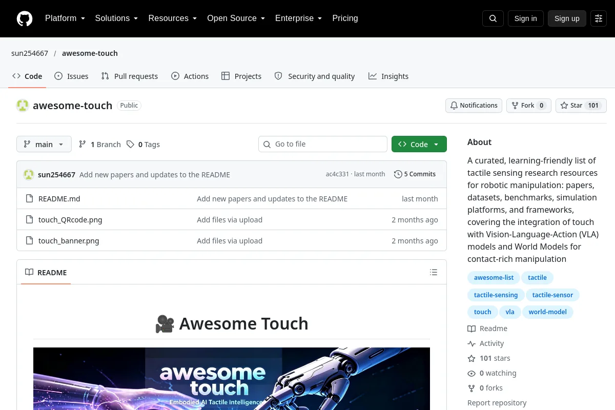This screenshot has height=410, width=615.
Task: Open the touch topic tag
Action: 482,312
